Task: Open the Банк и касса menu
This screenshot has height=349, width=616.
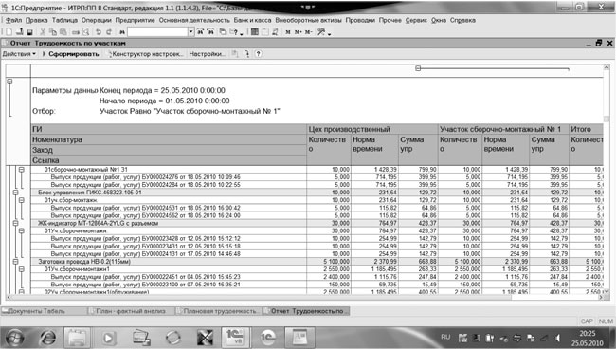Action: (x=252, y=20)
